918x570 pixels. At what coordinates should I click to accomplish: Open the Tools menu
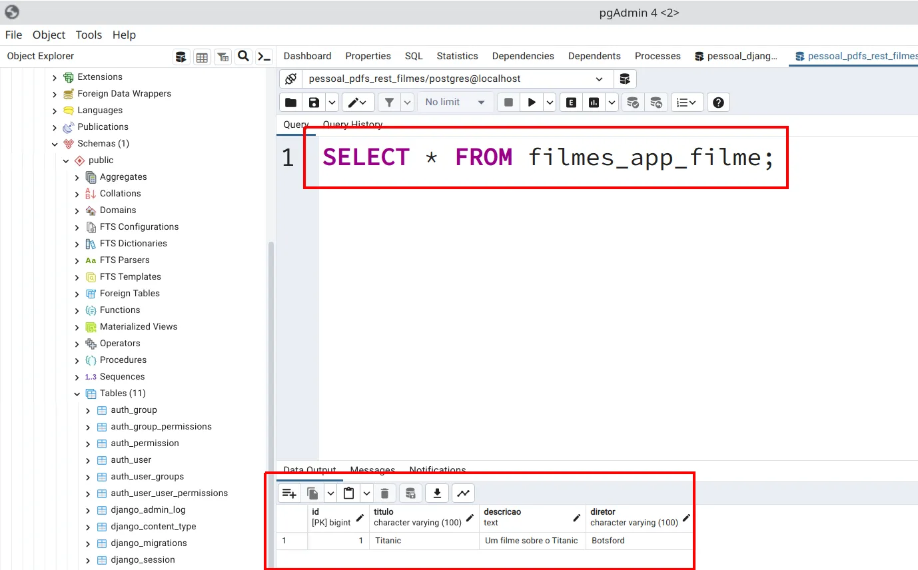pyautogui.click(x=89, y=35)
